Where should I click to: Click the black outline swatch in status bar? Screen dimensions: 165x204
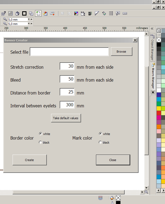(x=118, y=202)
